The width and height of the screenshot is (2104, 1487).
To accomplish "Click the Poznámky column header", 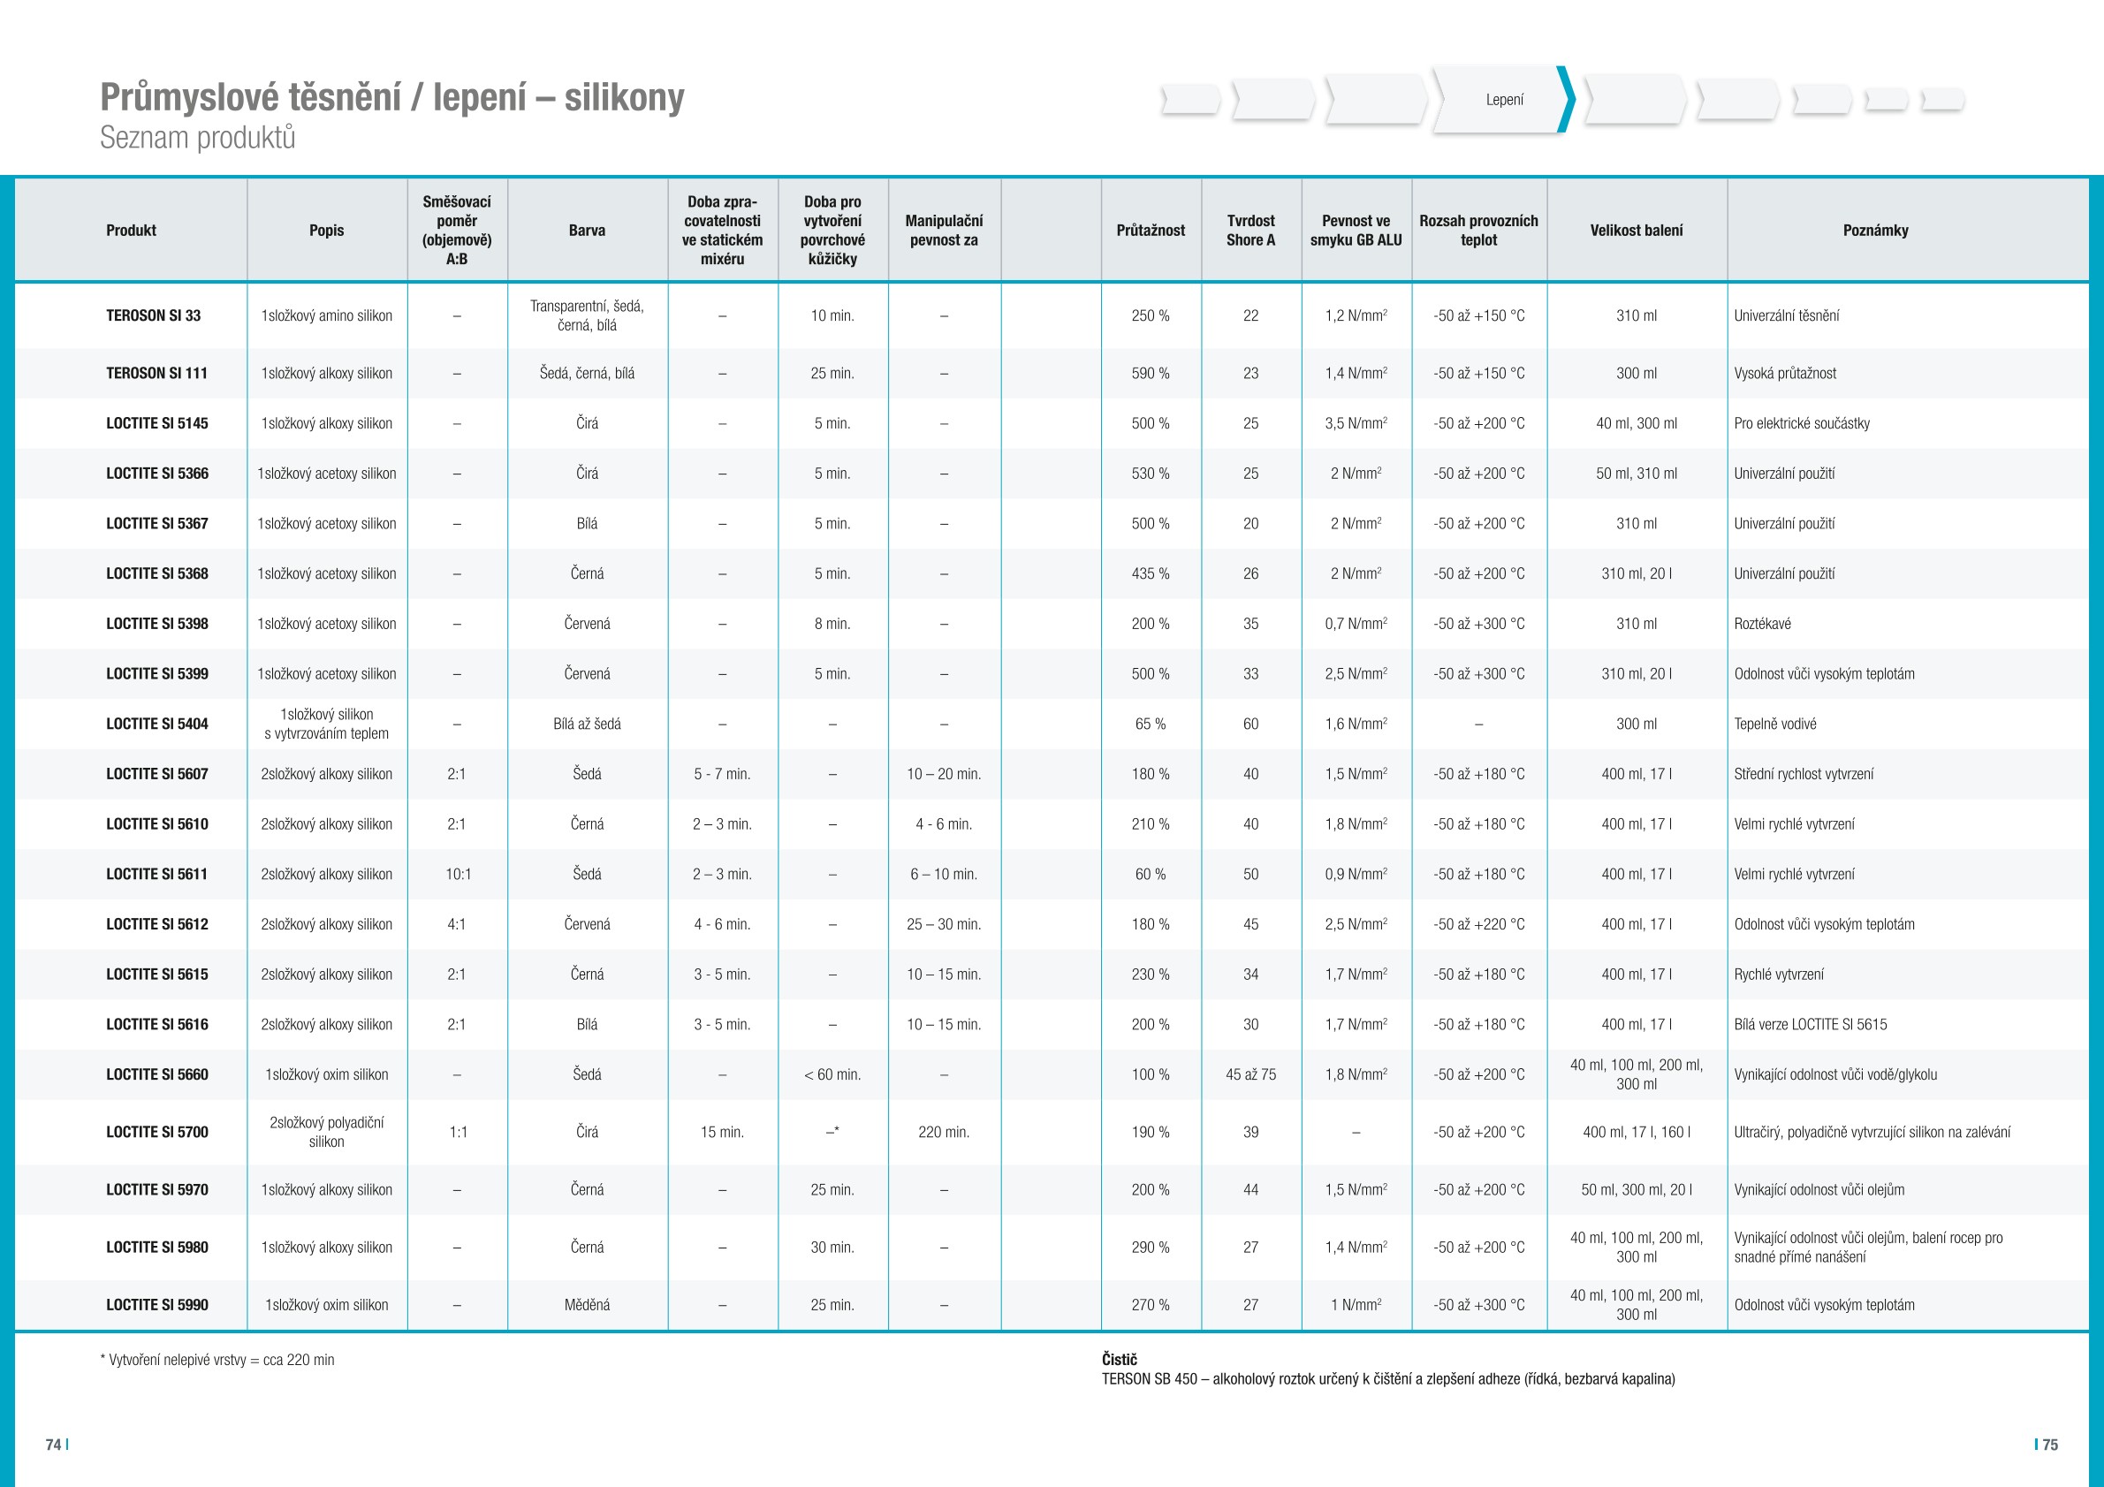I will 1876,231.
